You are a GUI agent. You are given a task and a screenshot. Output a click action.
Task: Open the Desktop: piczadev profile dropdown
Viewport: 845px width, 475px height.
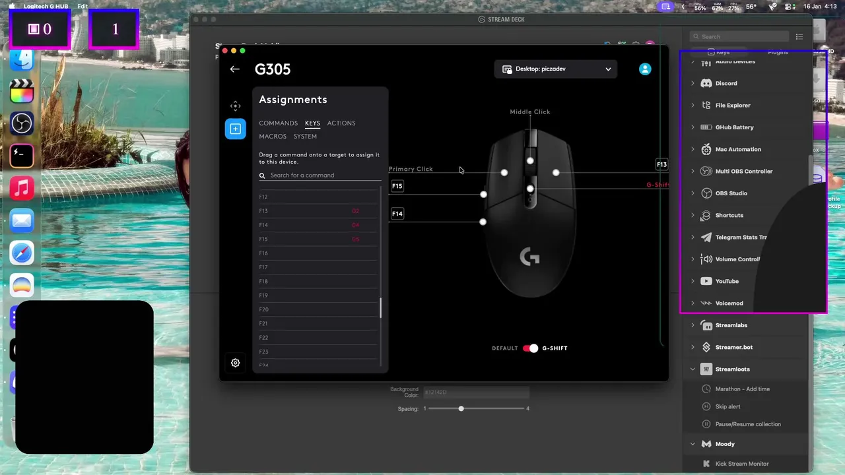pos(556,69)
